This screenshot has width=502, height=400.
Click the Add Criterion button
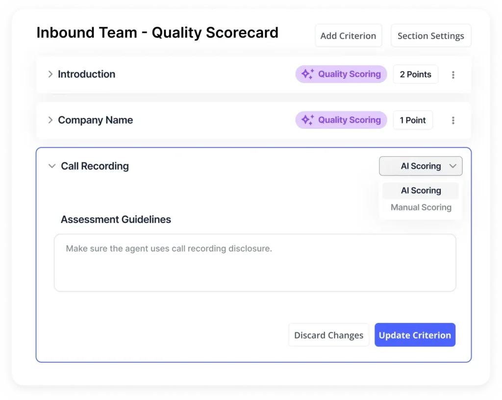pos(348,35)
